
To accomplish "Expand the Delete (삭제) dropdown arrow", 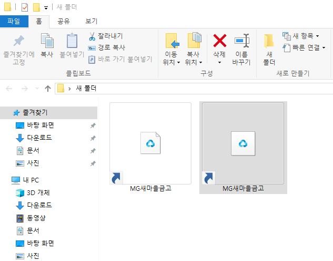I will (x=219, y=62).
